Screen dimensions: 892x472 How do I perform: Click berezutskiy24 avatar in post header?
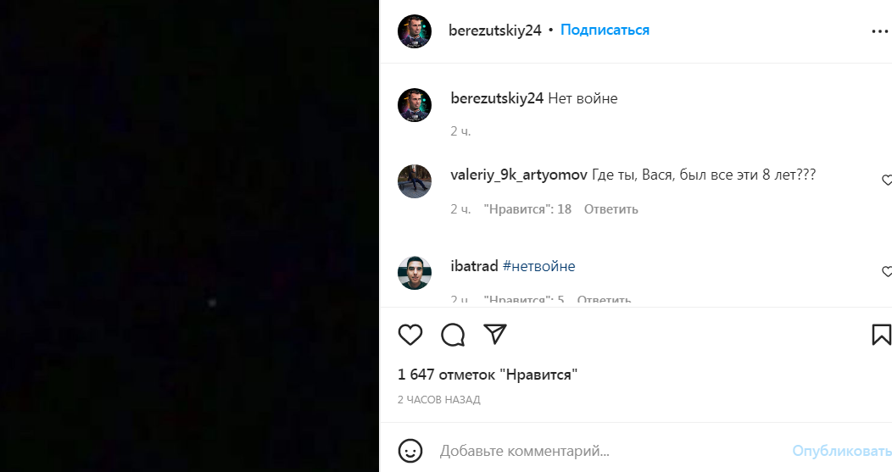coord(414,31)
